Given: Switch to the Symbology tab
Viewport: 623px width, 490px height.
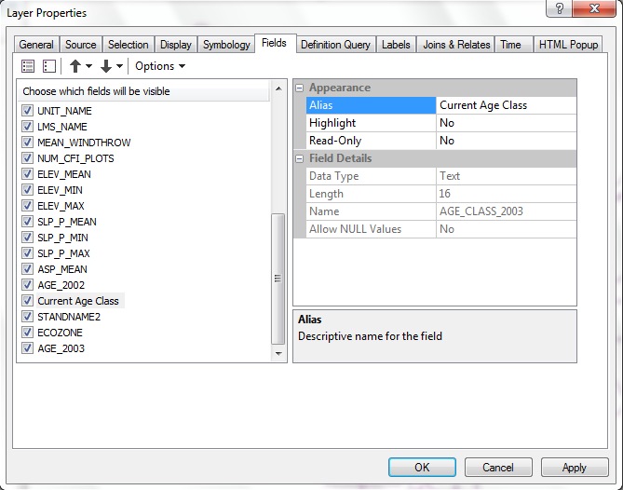Looking at the screenshot, I should (226, 45).
